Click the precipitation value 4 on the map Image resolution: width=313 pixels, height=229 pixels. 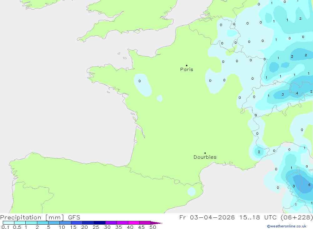297,93
